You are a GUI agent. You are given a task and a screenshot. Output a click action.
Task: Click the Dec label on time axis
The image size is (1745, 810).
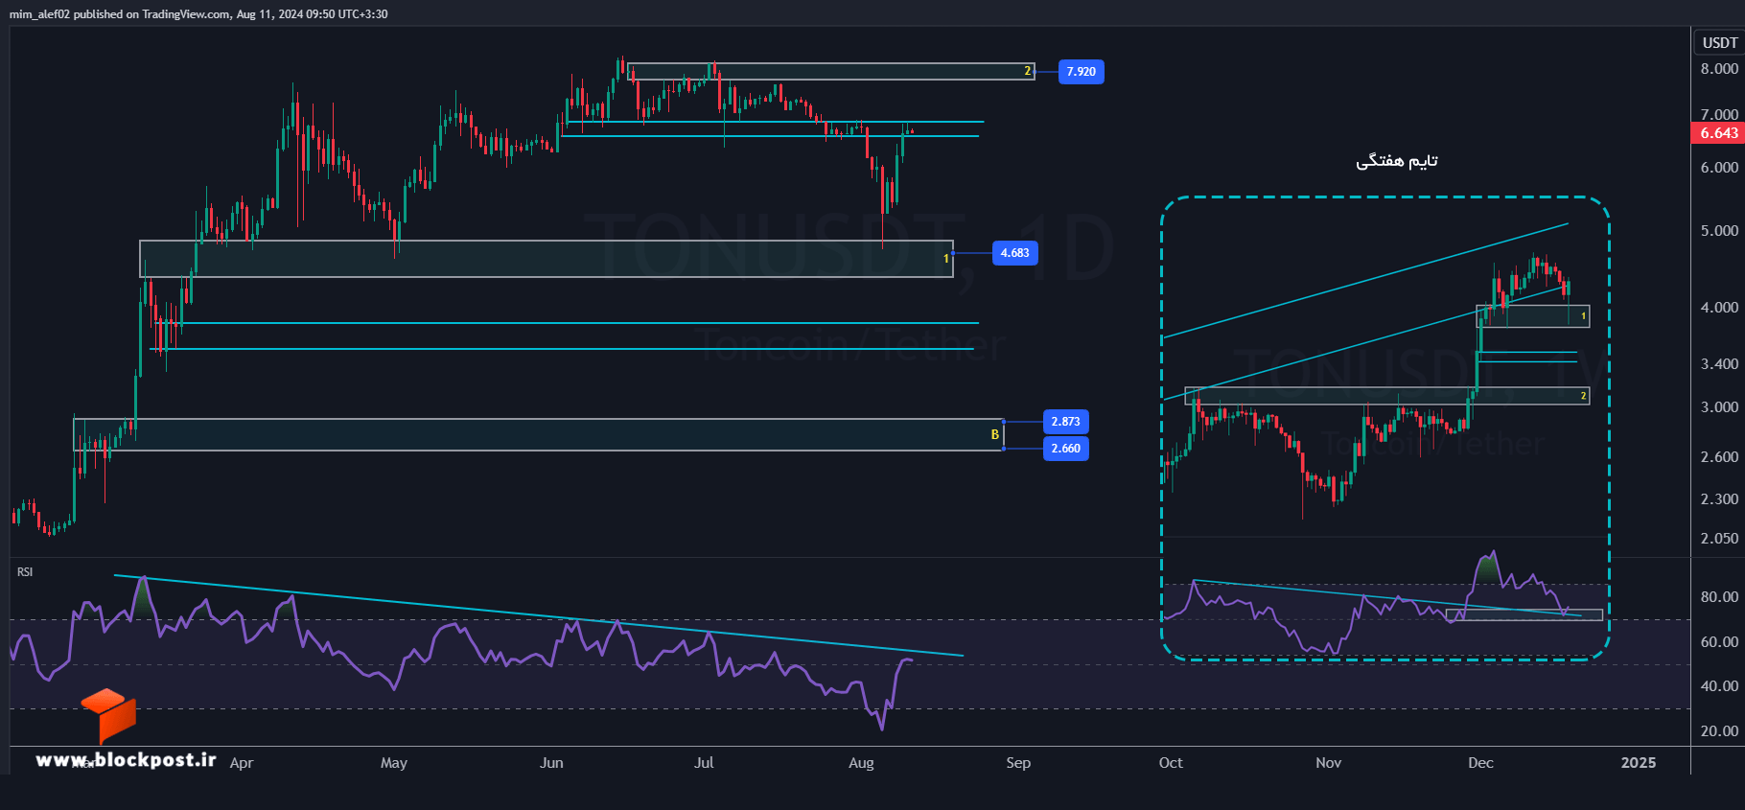1480,763
